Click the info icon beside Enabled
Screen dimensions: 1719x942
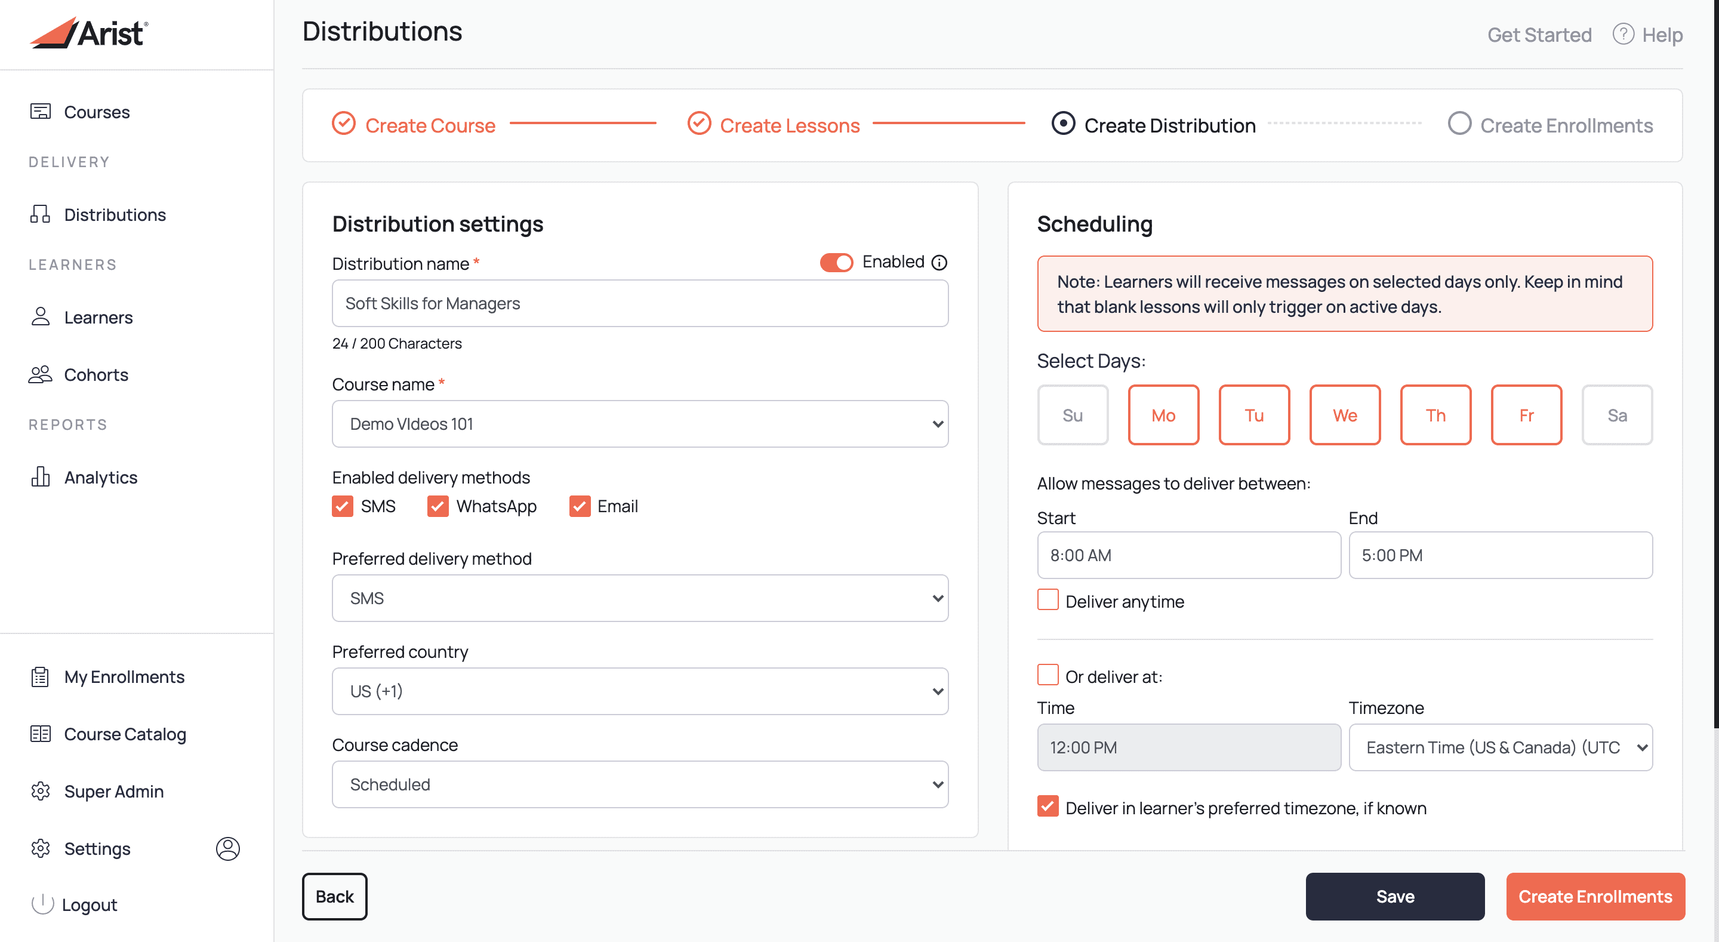(939, 263)
